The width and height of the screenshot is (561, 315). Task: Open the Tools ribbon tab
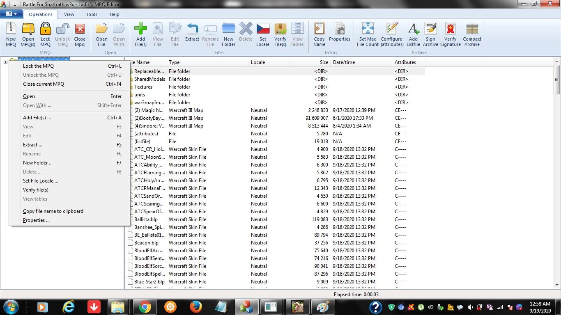click(92, 14)
